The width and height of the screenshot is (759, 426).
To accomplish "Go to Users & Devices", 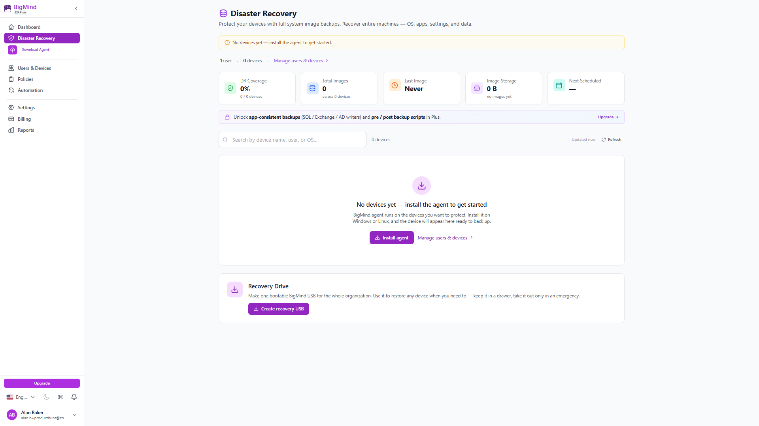I will click(42, 68).
